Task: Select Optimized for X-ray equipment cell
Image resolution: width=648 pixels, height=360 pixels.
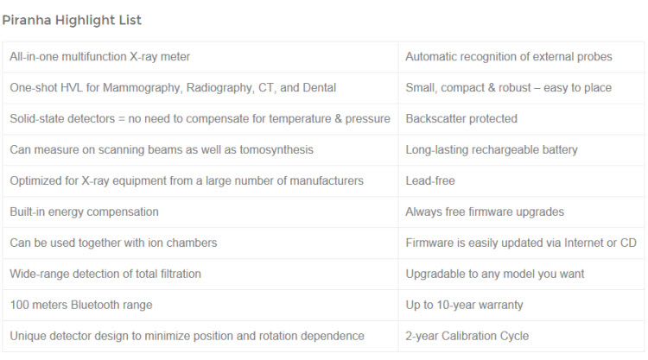Action: tap(187, 181)
